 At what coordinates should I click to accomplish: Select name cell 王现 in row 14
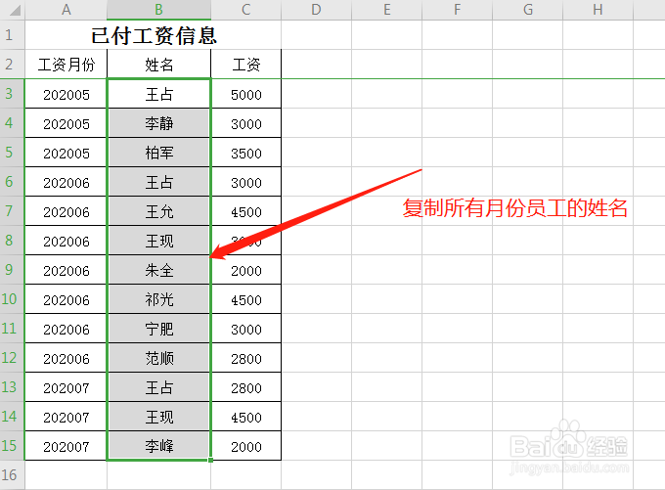[x=158, y=417]
